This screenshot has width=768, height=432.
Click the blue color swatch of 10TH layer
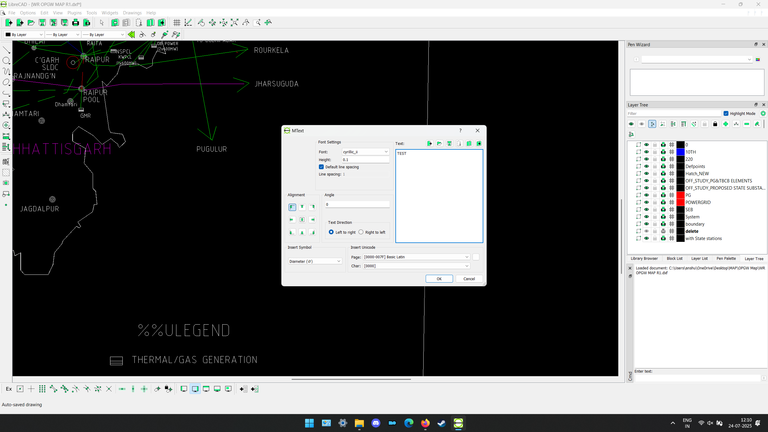[x=680, y=152]
